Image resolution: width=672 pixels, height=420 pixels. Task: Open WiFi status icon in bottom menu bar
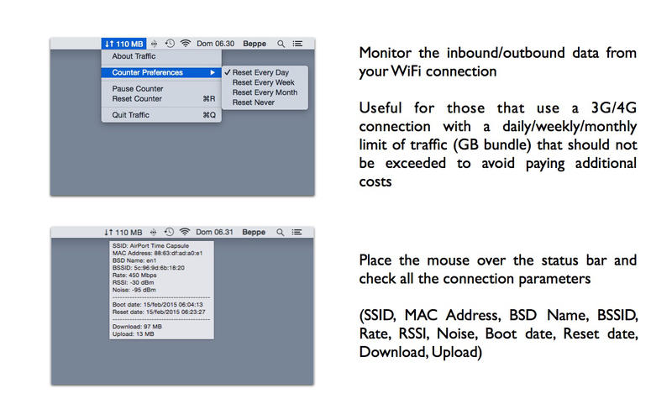coord(184,232)
